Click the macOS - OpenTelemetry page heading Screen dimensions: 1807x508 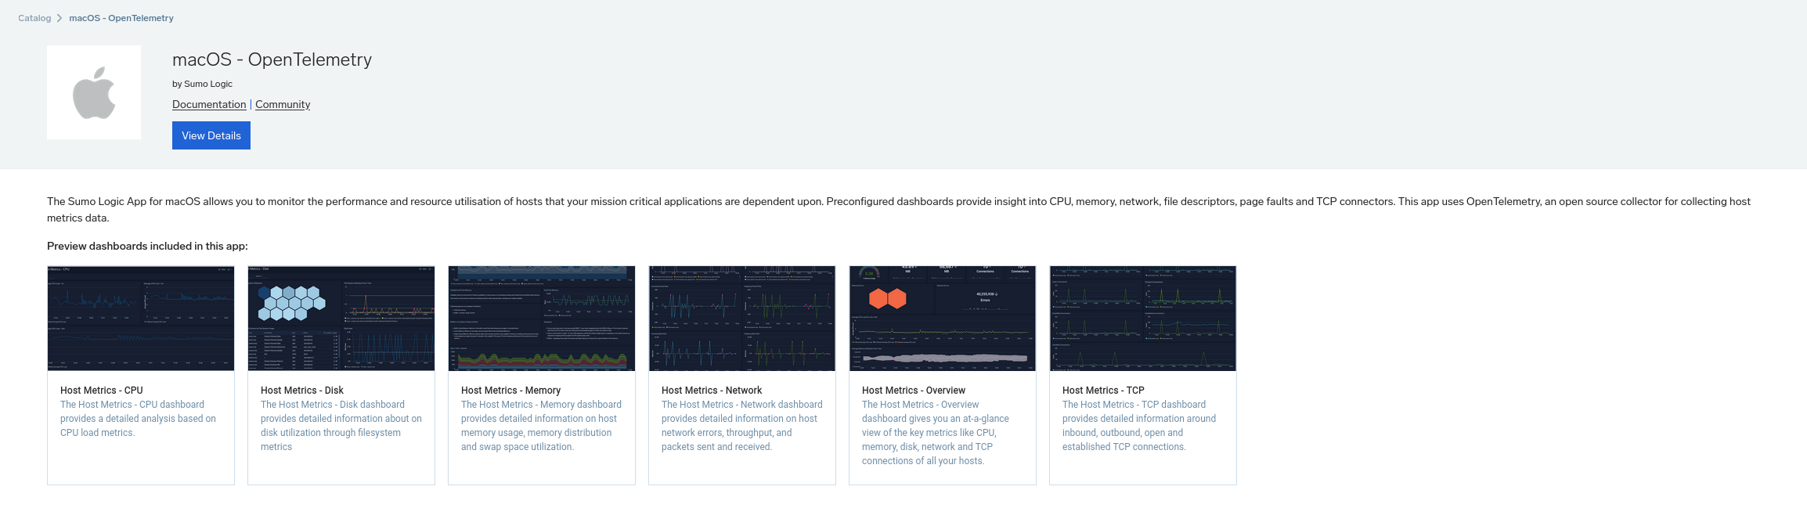(x=272, y=59)
